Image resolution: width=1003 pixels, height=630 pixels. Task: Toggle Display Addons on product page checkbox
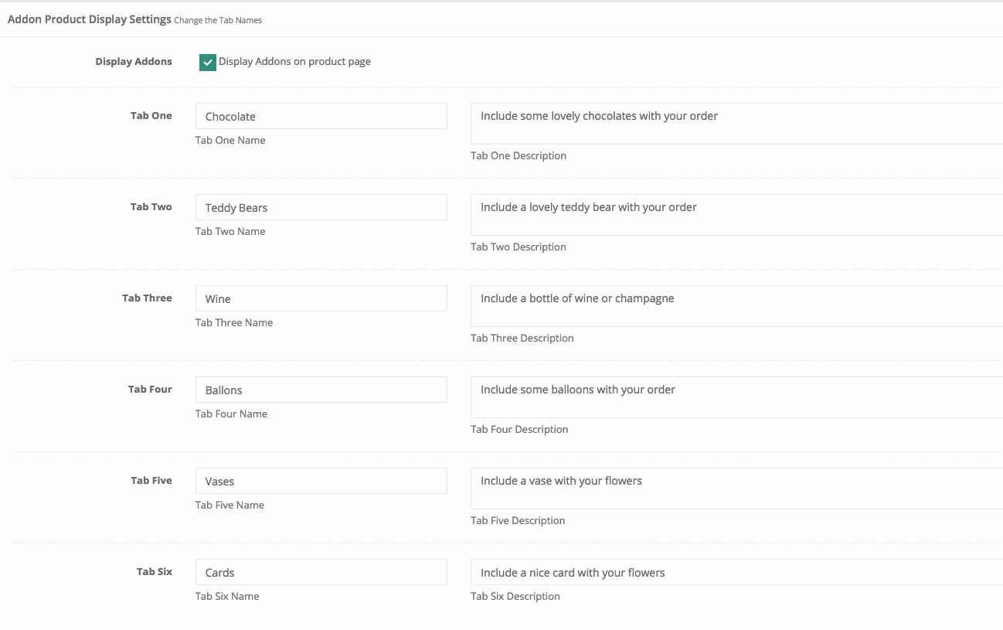click(x=207, y=63)
